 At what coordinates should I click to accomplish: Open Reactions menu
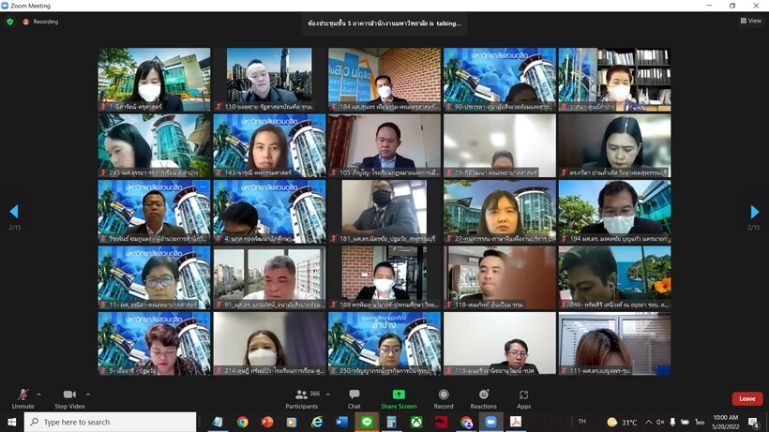tap(483, 397)
